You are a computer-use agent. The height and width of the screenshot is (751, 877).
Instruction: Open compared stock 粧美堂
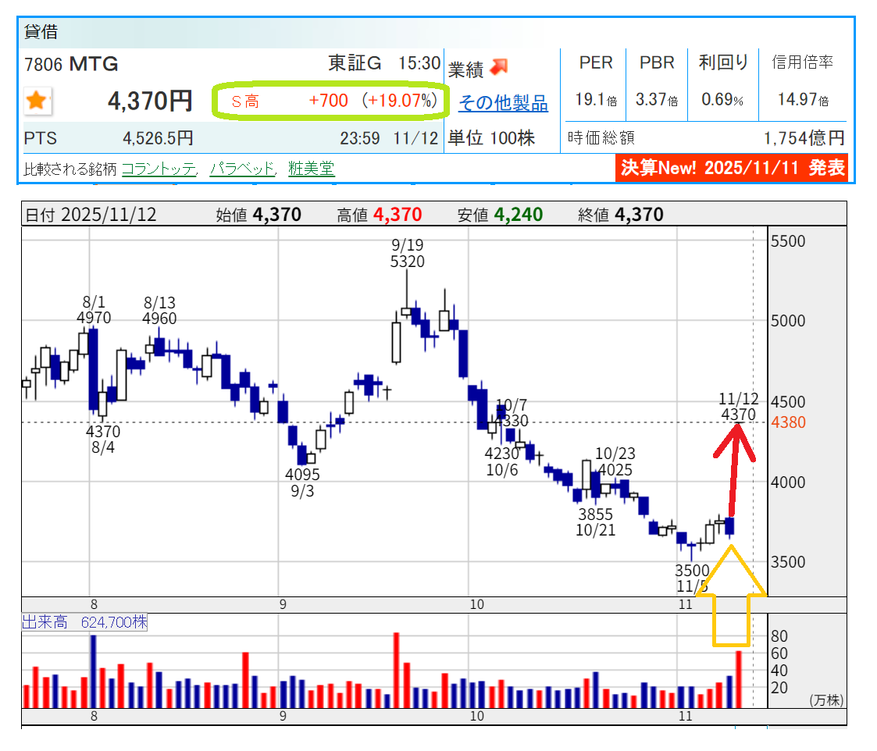[x=311, y=169]
